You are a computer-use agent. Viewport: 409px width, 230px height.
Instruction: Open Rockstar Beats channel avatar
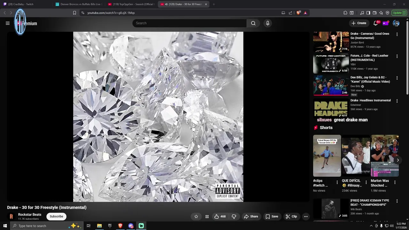11,216
